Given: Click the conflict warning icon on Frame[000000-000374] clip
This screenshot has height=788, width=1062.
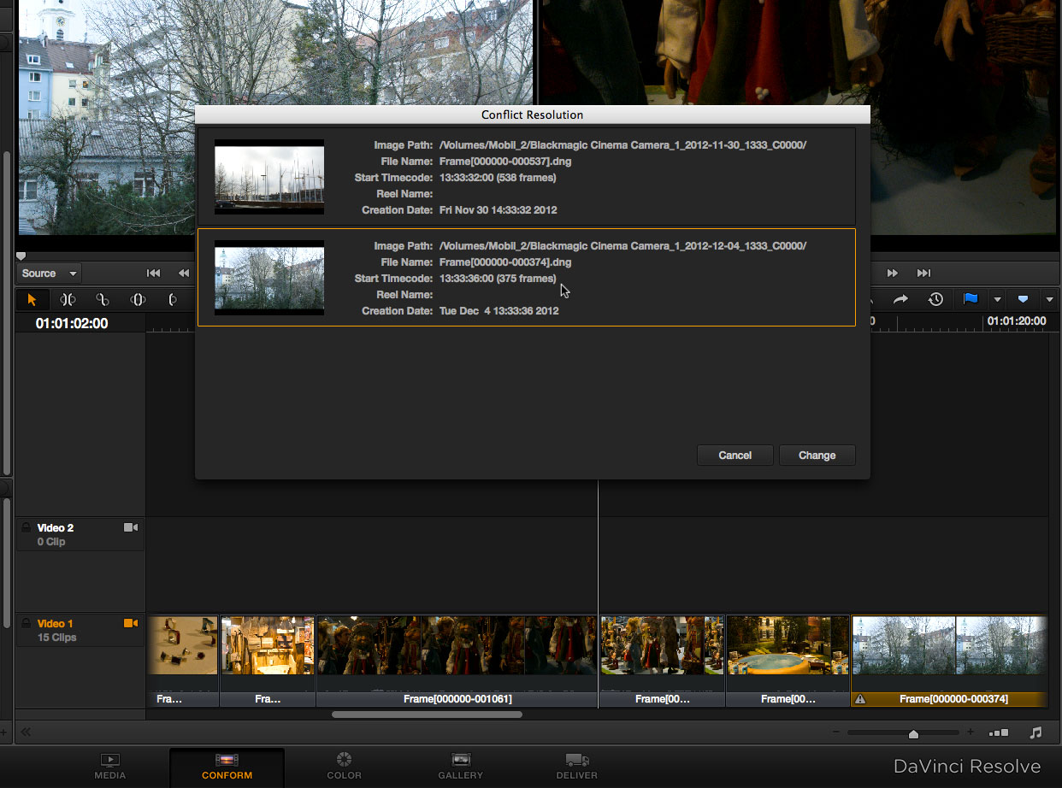Looking at the screenshot, I should tap(861, 699).
